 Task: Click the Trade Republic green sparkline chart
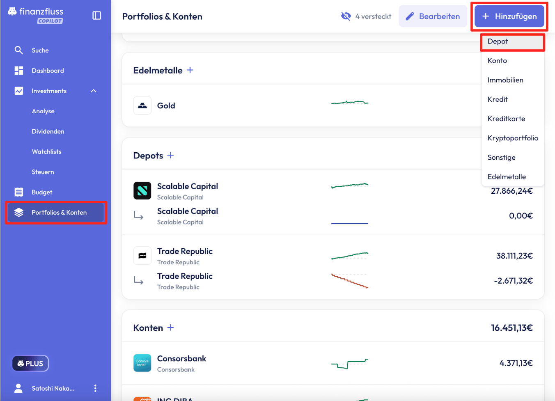[x=350, y=256]
